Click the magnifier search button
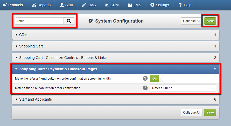231x126 pixels. [69, 21]
